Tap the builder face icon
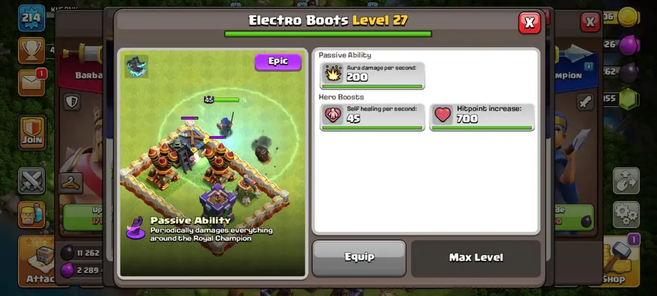This screenshot has width=657, height=296. point(32,214)
